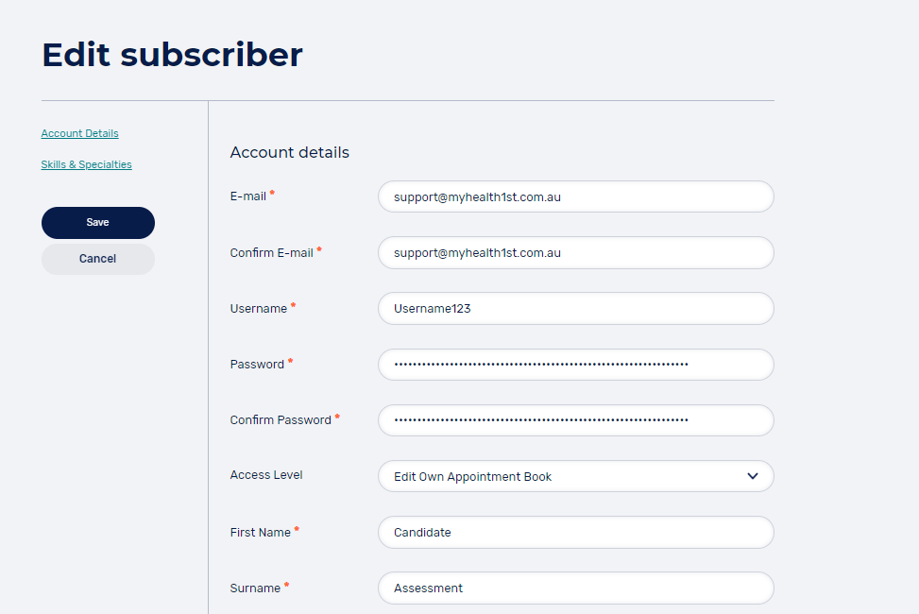Image resolution: width=919 pixels, height=614 pixels.
Task: Click into the Confirm E-mail field
Action: point(576,253)
